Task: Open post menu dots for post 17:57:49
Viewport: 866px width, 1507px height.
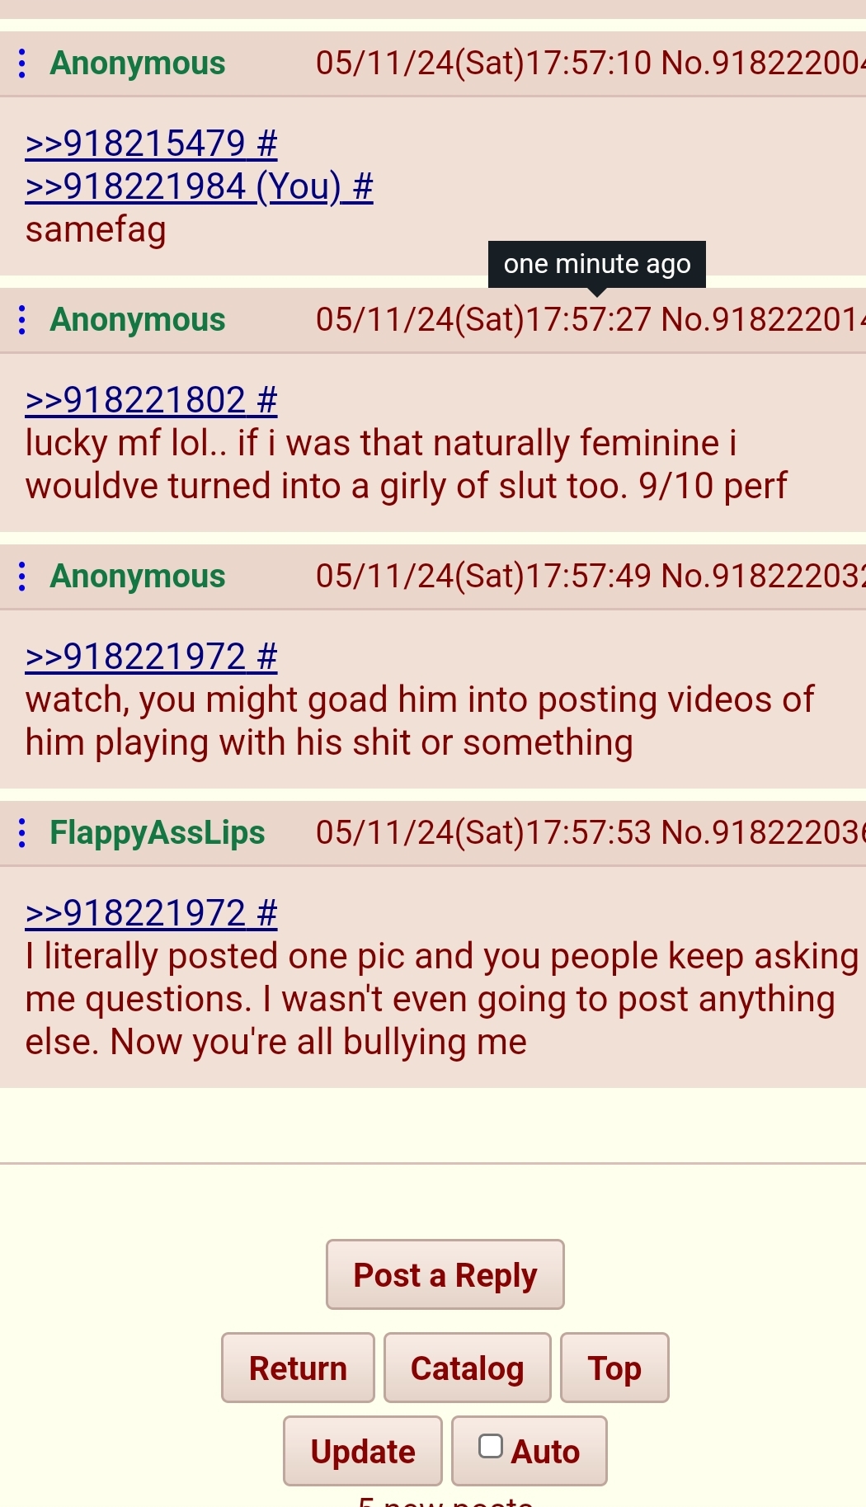Action: [22, 577]
